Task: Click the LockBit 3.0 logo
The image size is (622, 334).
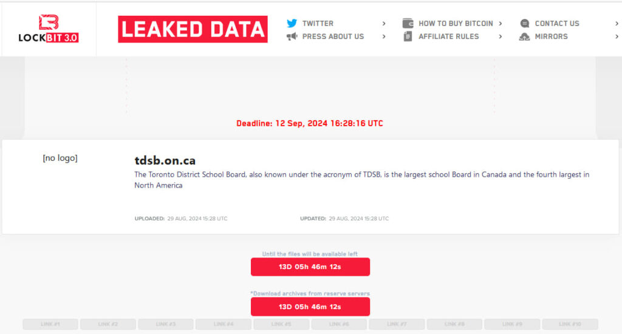Action: [49, 29]
